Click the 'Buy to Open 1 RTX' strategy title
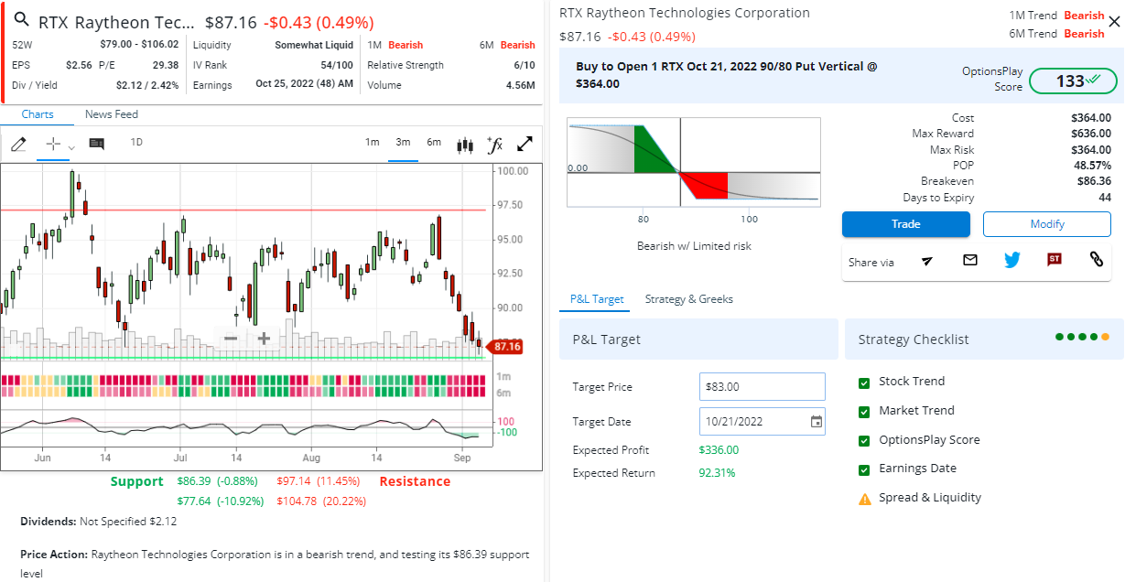 pyautogui.click(x=727, y=75)
